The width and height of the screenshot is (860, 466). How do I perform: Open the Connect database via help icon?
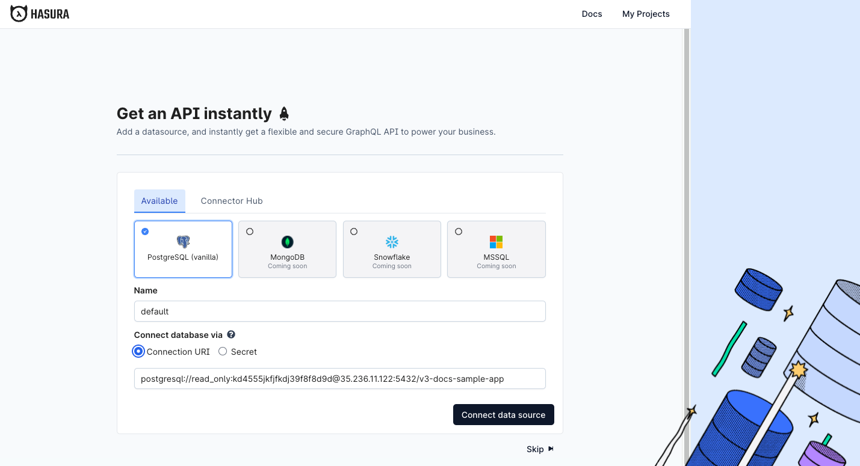(231, 335)
